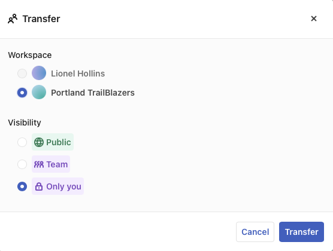Image resolution: width=333 pixels, height=251 pixels.
Task: Select the Portland TrailBlazers workspace radio button
Action: pyautogui.click(x=22, y=93)
